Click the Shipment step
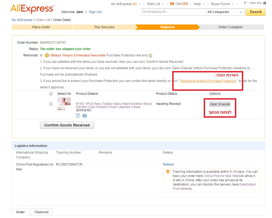Image resolution: width=272 pixels, height=218 pixels. click(x=167, y=27)
